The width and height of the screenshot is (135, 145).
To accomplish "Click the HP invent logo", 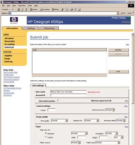I will 14,20.
